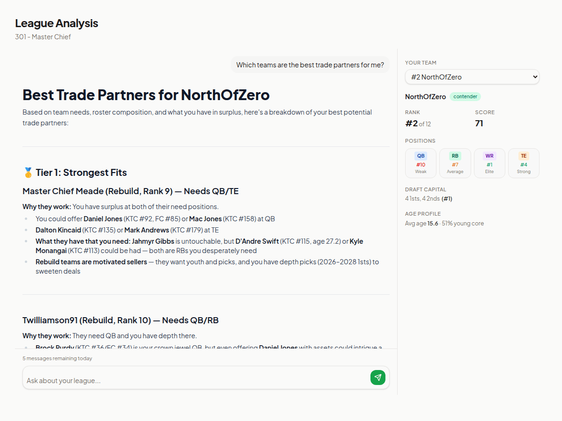Screen dimensions: 562x421
Task: Open the Your Team dropdown
Action: click(x=472, y=77)
